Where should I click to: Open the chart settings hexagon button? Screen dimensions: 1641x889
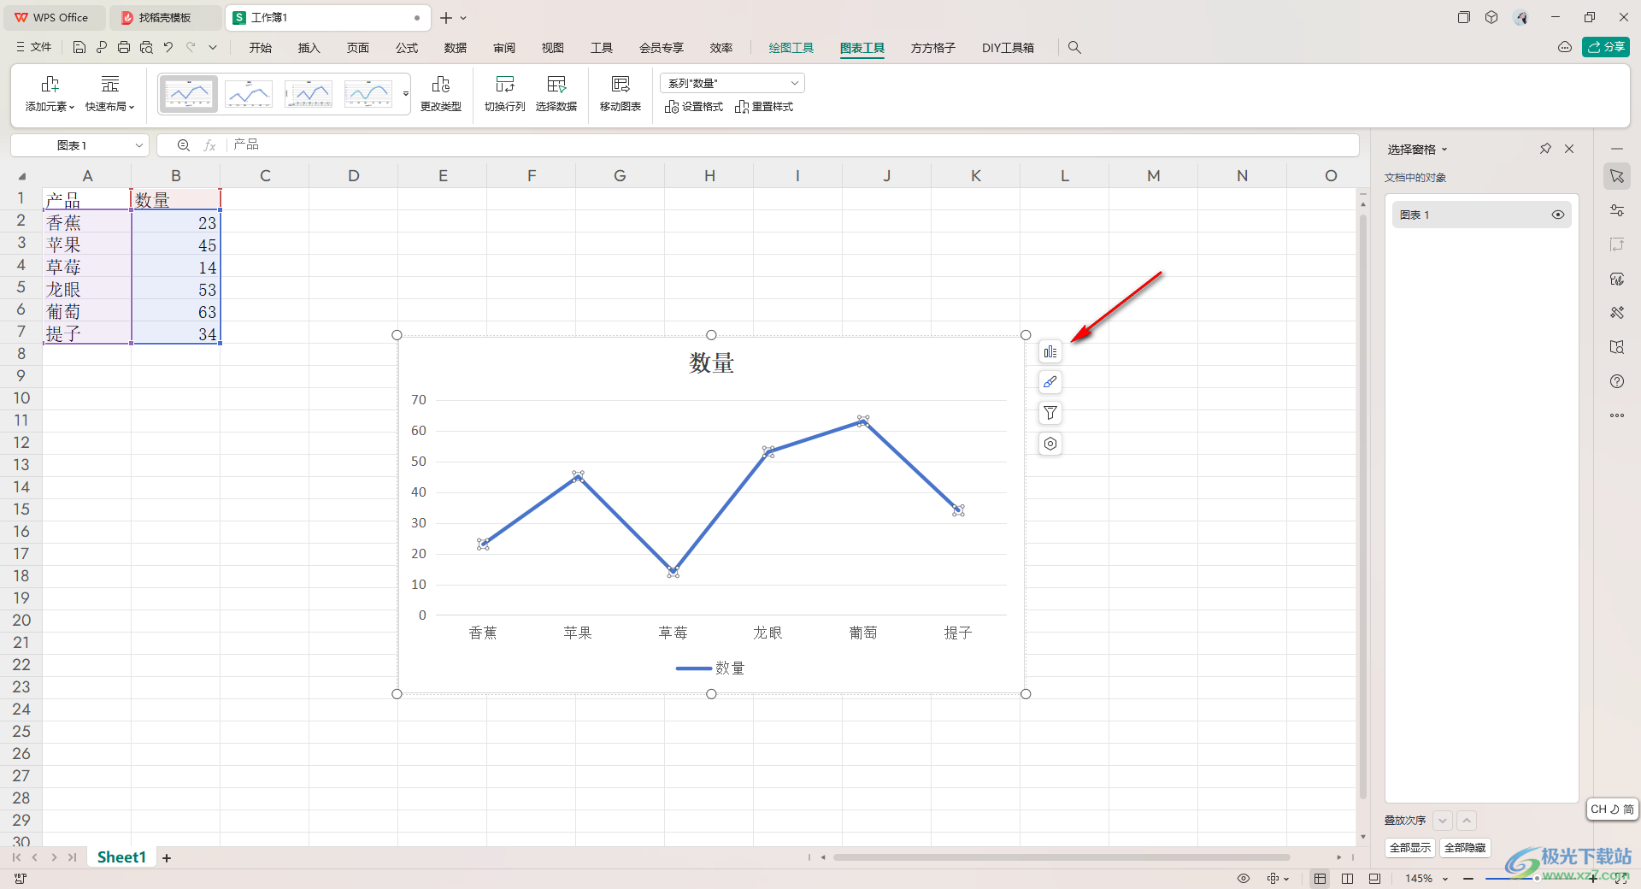tap(1050, 444)
